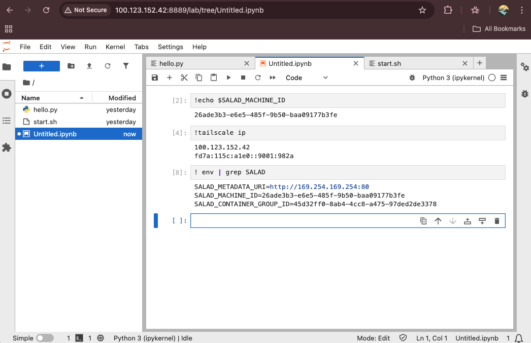Open the Table of Contents sidebar
Image resolution: width=531 pixels, height=343 pixels.
(x=7, y=121)
